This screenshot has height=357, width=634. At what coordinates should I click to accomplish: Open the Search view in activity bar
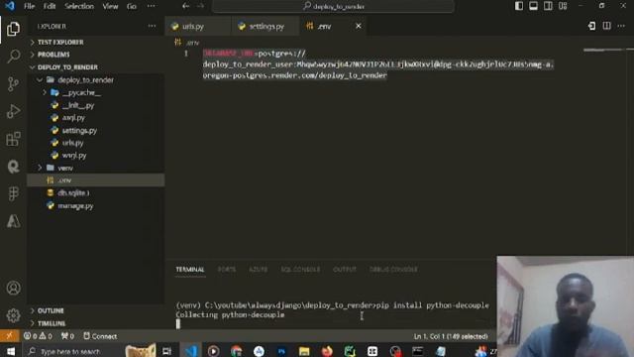13,56
